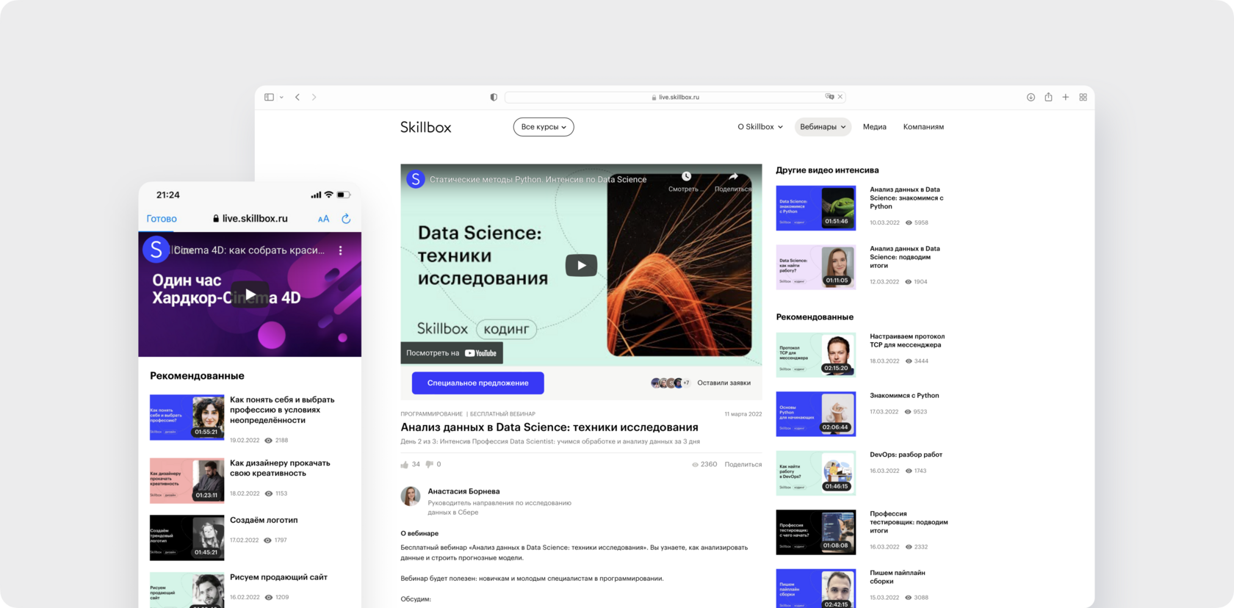Screen dimensions: 1234x608
Task: Click the Анализ данных в Data Science: техники исследования title
Action: coord(549,427)
